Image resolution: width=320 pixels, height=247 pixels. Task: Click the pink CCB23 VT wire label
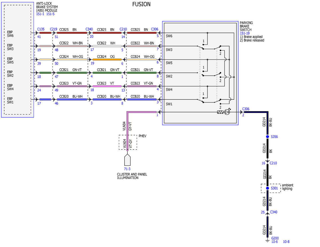pos(106,83)
